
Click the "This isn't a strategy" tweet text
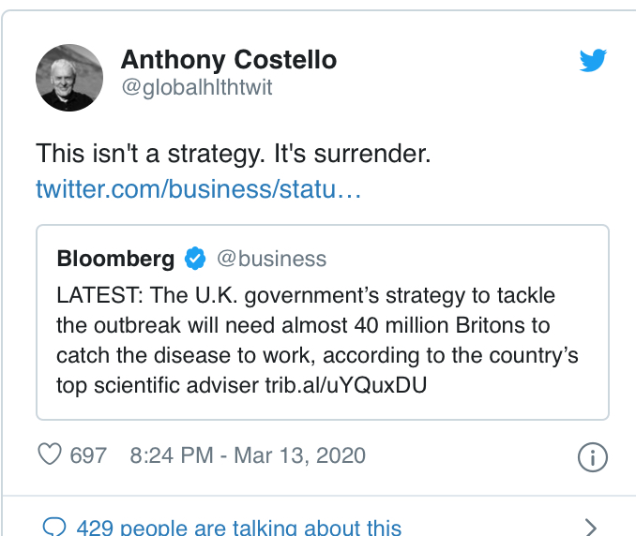point(233,155)
